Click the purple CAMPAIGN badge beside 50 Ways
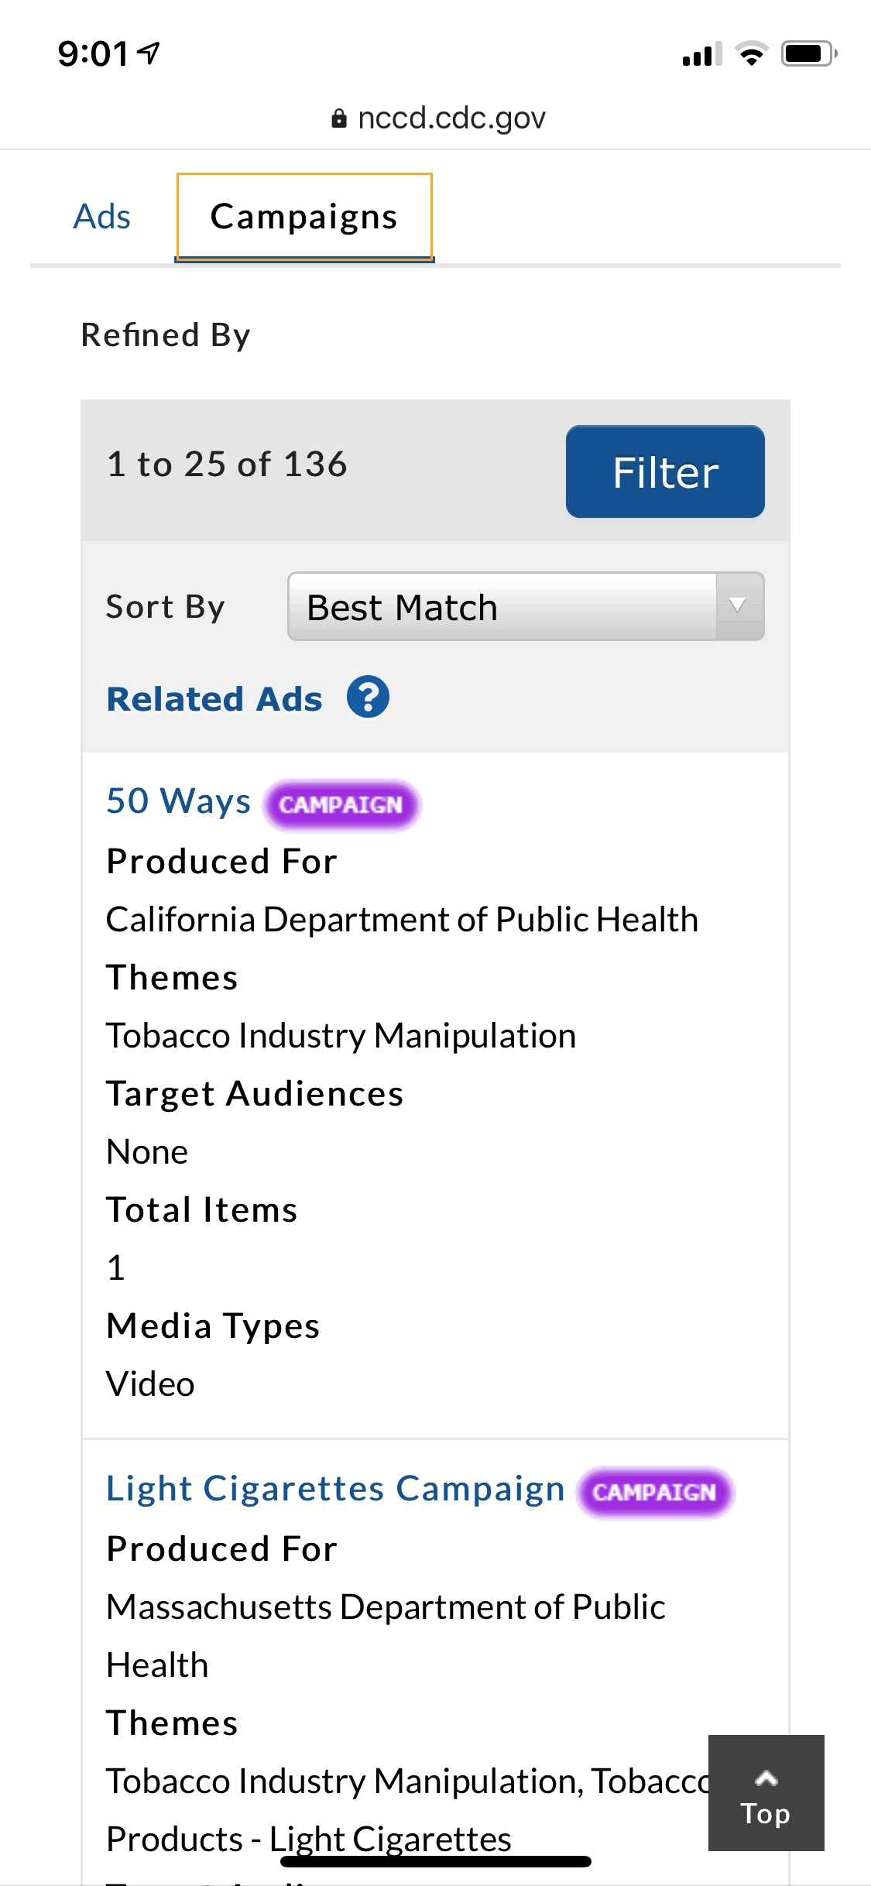Screen dimensions: 871x1886 (341, 804)
